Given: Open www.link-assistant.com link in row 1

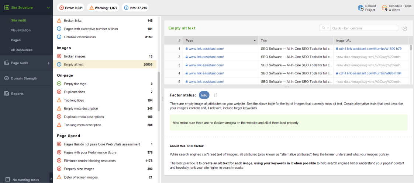Looking at the screenshot, I should pos(206,49).
